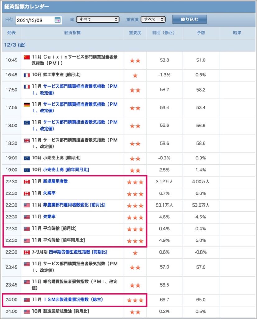Click the Germany flag in the 17:55 row
The width and height of the screenshot is (257, 319).
point(27,105)
